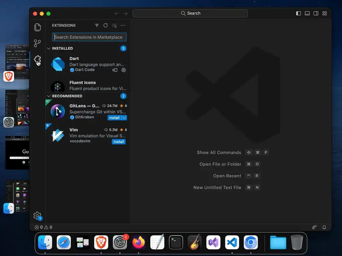This screenshot has height=256, width=342.
Task: Open GarageBand from the Dock
Action: (x=195, y=242)
